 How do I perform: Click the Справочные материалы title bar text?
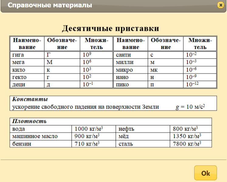tap(50, 5)
